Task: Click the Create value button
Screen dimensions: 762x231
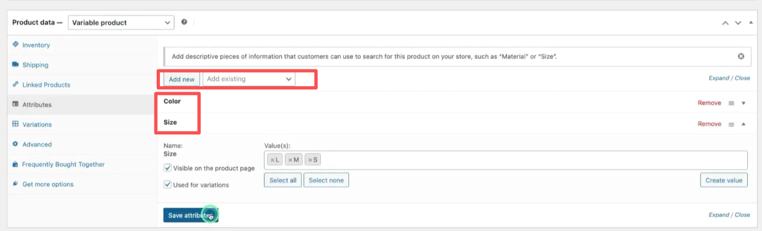Action: pos(723,180)
